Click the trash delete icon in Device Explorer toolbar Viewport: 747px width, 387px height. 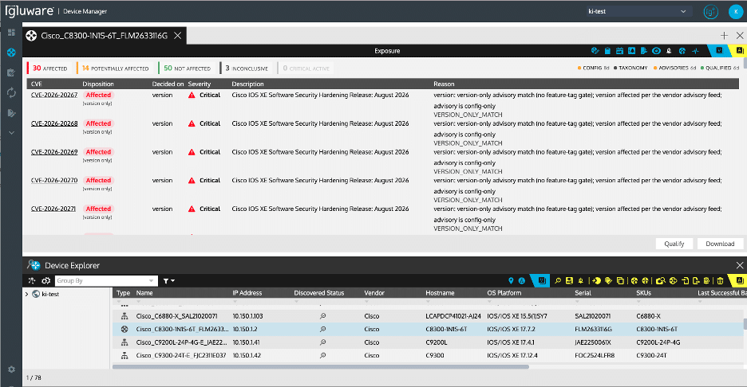pos(720,280)
